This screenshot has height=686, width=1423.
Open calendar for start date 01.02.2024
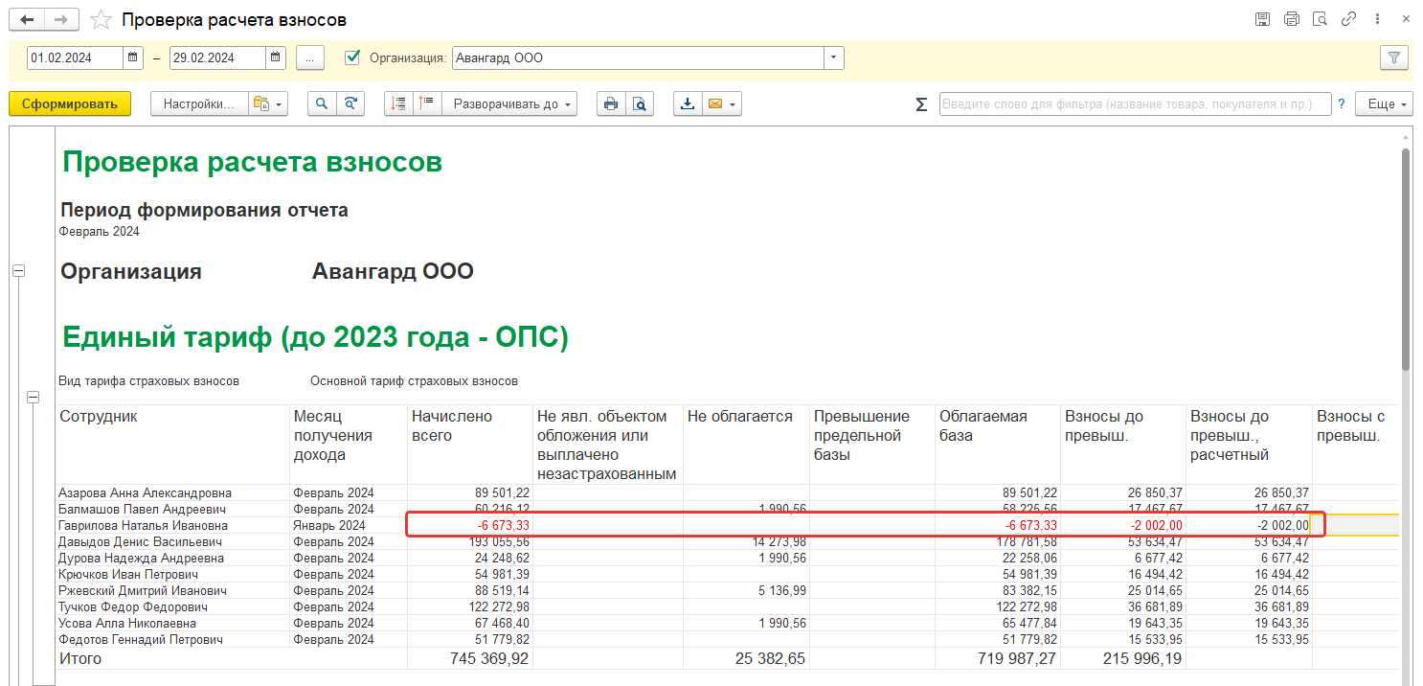133,57
